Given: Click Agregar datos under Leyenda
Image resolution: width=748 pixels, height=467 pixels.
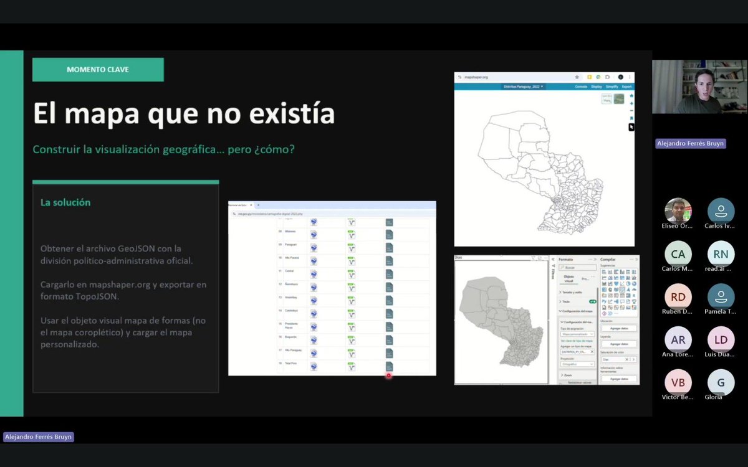Looking at the screenshot, I should pos(619,344).
